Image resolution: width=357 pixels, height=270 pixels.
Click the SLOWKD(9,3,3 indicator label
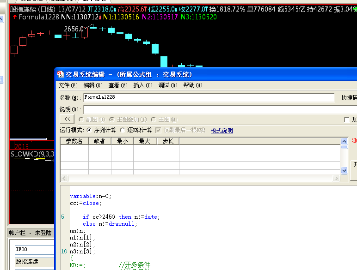click(x=32, y=154)
